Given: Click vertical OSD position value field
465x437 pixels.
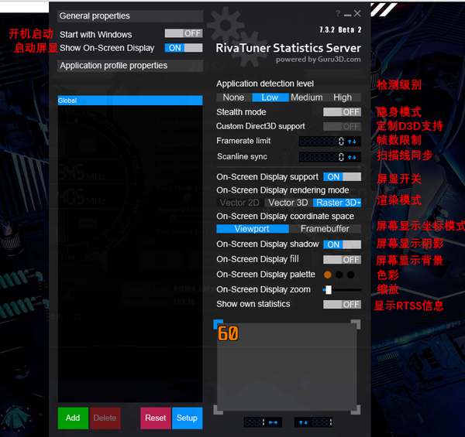Looking at the screenshot, I should [322, 422].
